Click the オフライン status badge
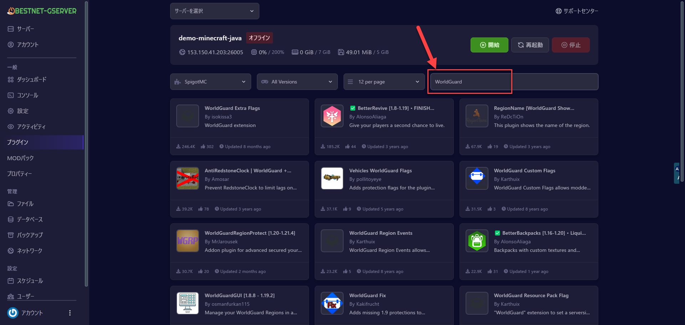The image size is (685, 325). coord(259,38)
